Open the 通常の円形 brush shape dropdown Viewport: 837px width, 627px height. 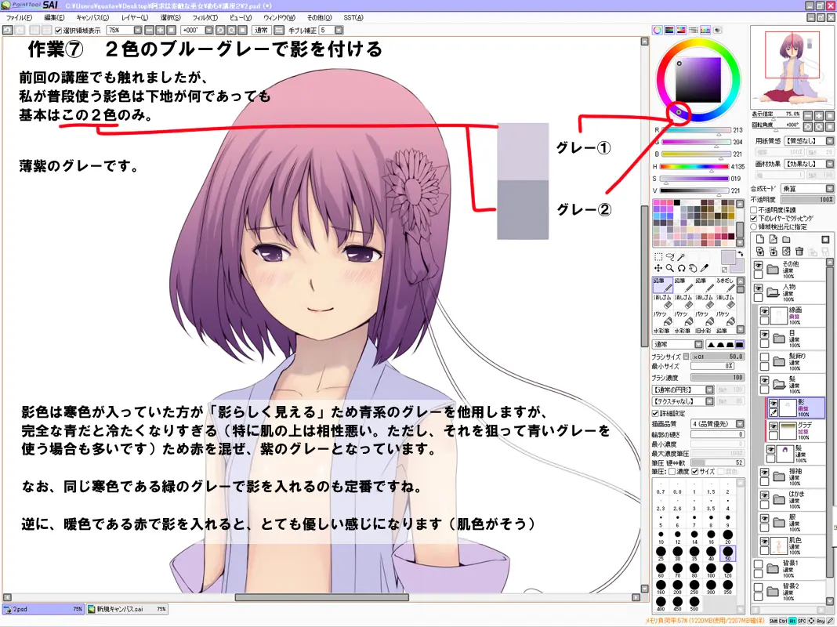coord(683,390)
